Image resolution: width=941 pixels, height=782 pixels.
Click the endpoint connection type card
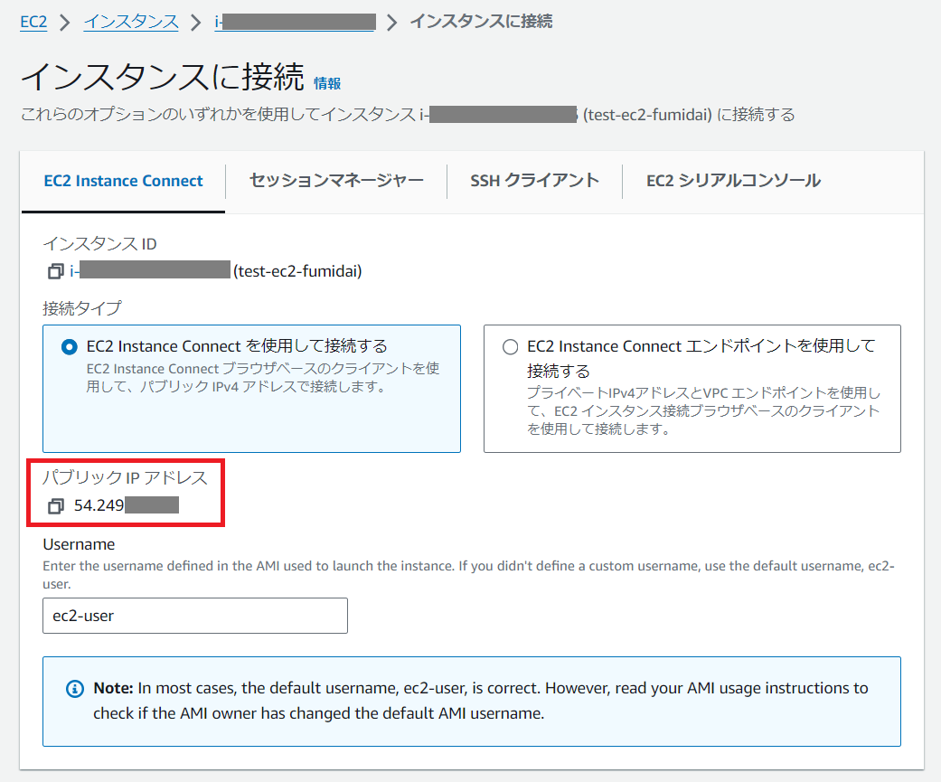tap(692, 387)
